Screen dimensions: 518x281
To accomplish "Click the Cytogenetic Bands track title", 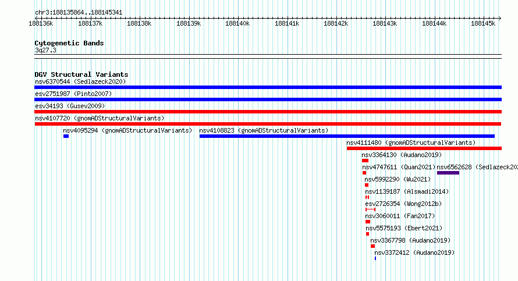I will click(x=69, y=43).
